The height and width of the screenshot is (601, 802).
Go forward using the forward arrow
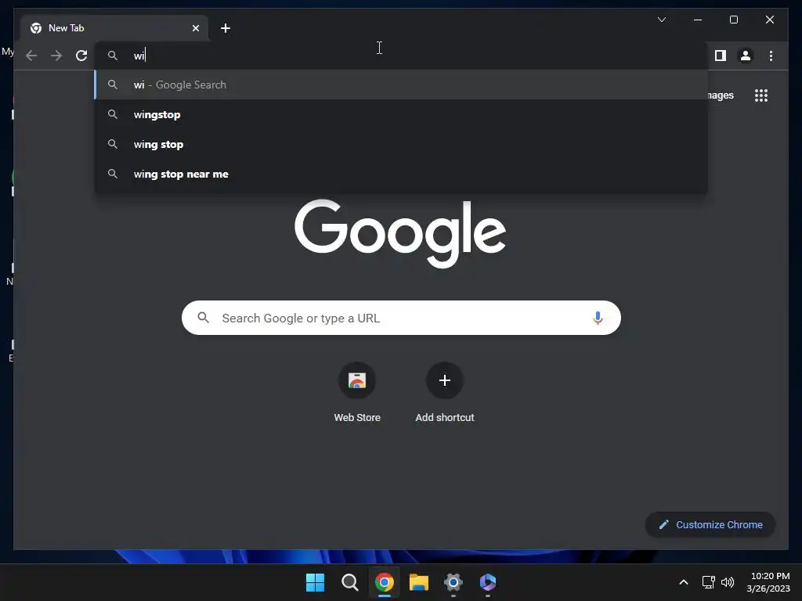[56, 56]
